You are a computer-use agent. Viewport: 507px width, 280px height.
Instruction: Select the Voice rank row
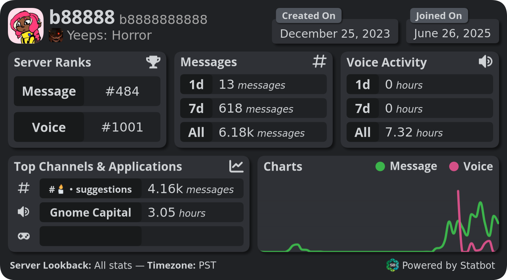[x=87, y=127]
